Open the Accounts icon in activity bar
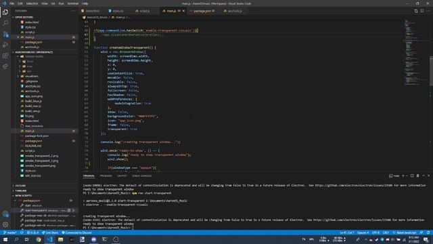The height and width of the screenshot is (244, 433). (5, 214)
